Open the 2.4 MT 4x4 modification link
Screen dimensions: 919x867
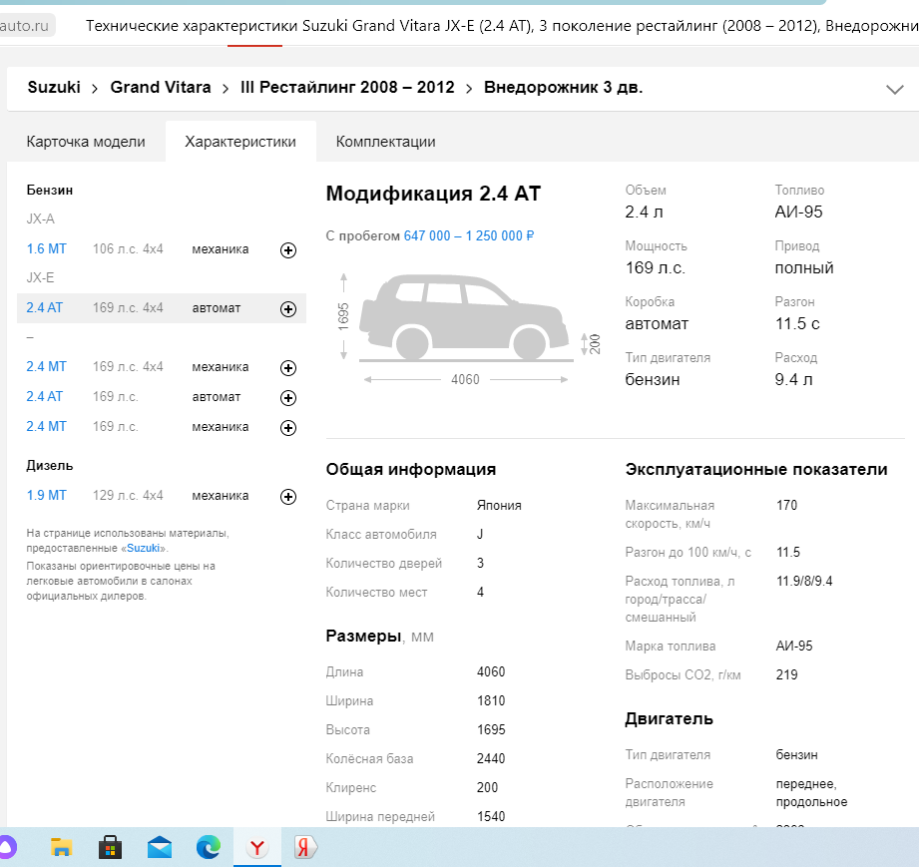46,366
